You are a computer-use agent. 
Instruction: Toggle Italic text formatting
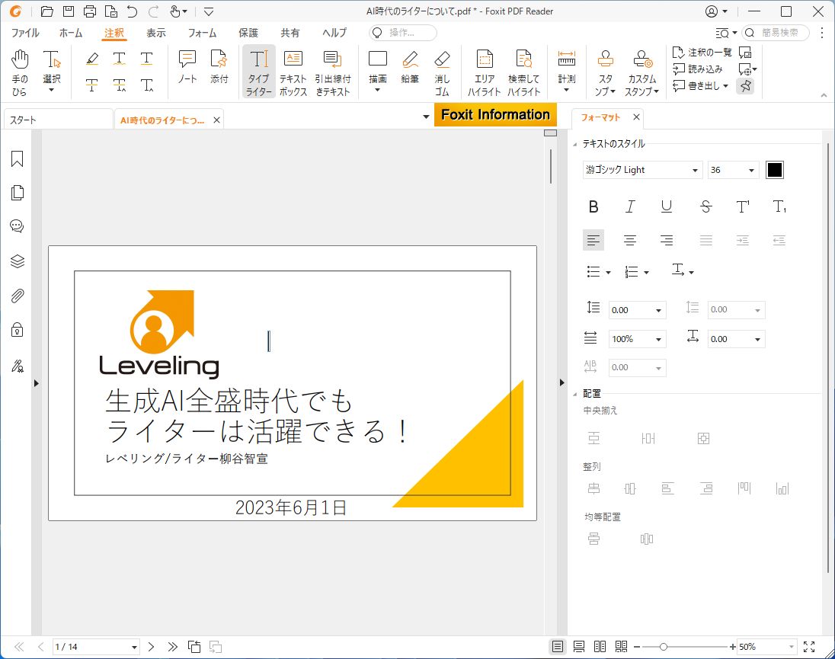tap(630, 206)
